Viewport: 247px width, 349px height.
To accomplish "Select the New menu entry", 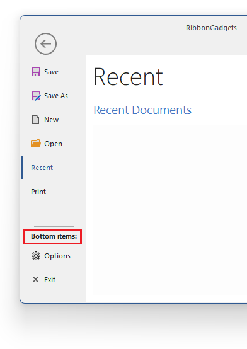I will click(x=54, y=120).
